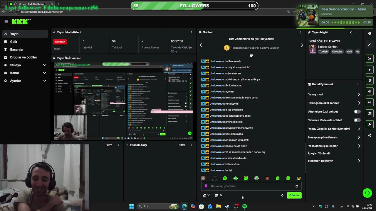Toggle the lightning activity widget icon

(370, 70)
